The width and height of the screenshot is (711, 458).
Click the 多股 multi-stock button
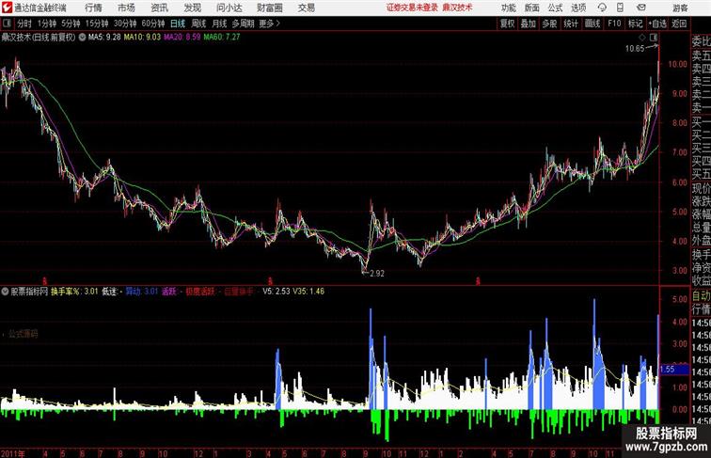click(x=549, y=24)
